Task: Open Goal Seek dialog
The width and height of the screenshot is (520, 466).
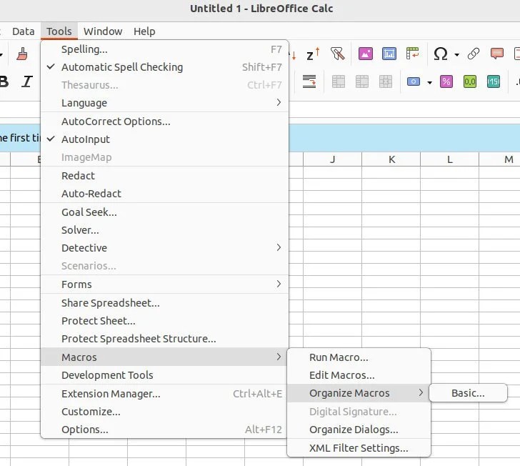Action: tap(164, 212)
